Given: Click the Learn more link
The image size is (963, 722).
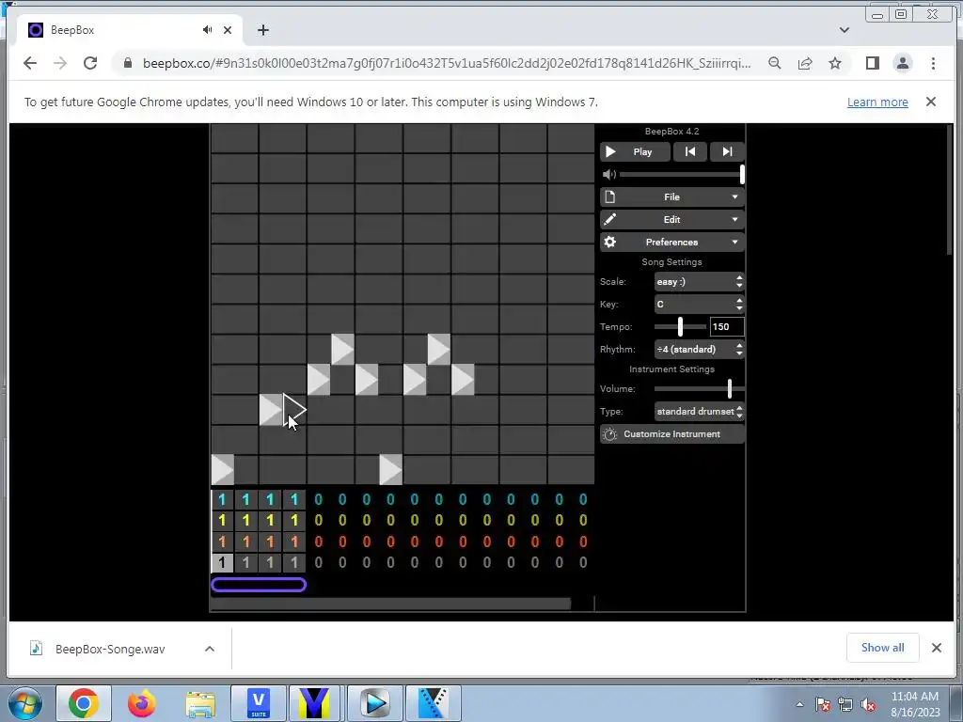Looking at the screenshot, I should tap(877, 102).
